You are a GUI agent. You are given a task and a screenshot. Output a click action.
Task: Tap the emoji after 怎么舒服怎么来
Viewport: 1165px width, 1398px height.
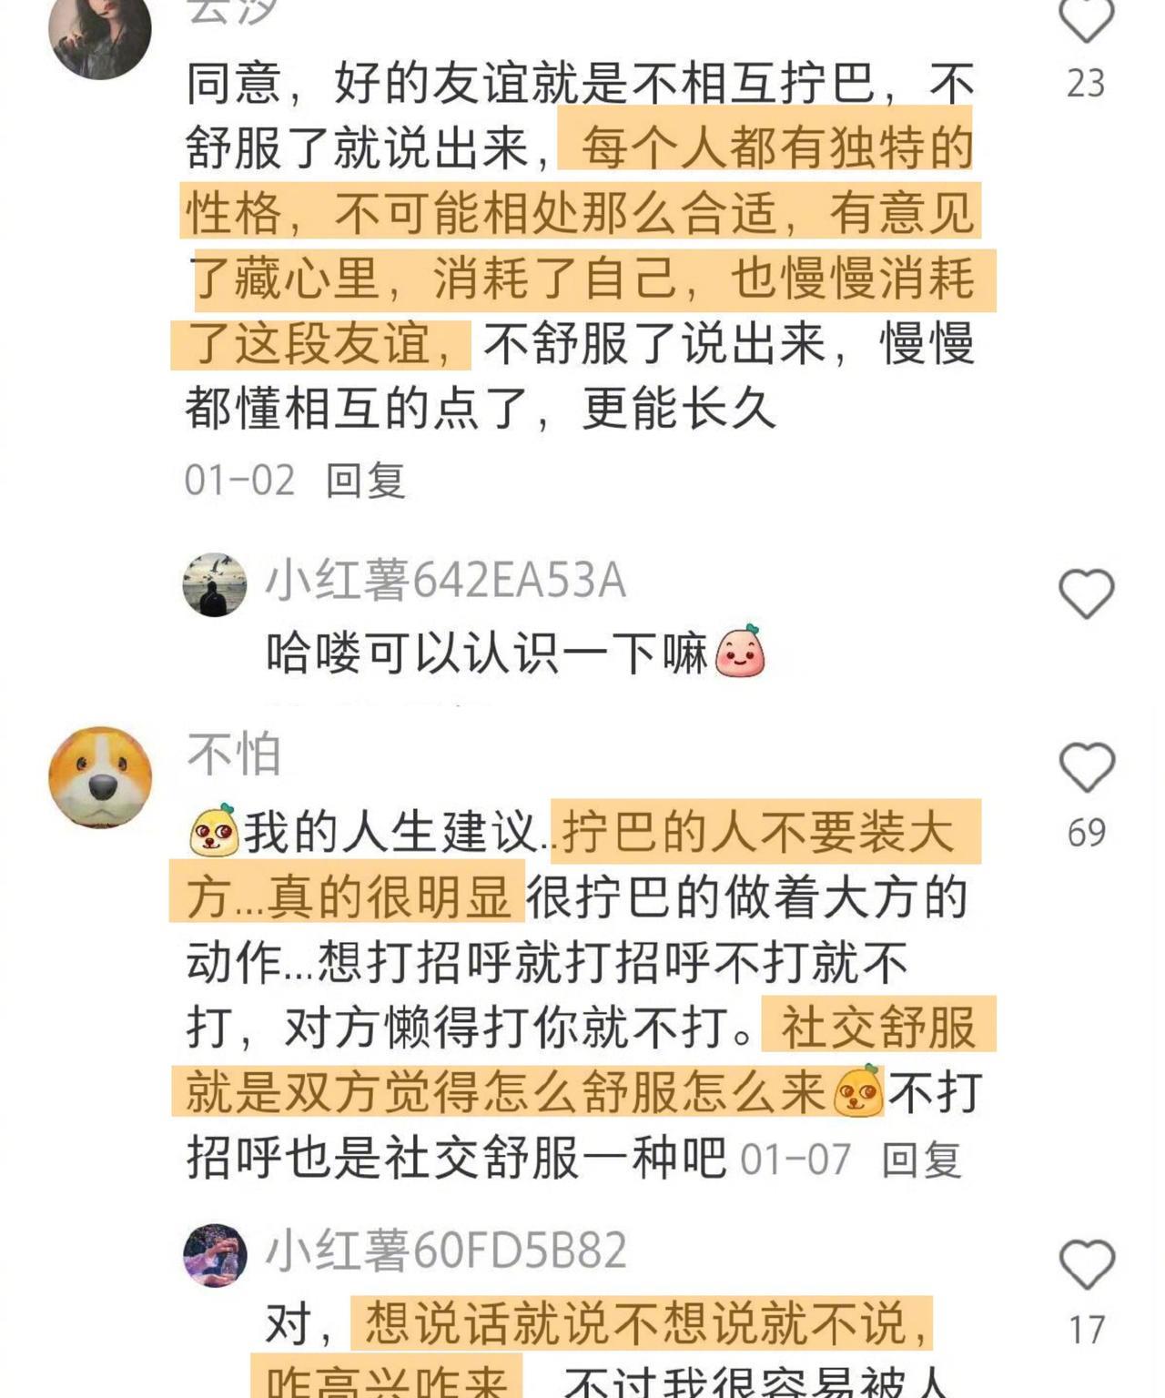858,1091
